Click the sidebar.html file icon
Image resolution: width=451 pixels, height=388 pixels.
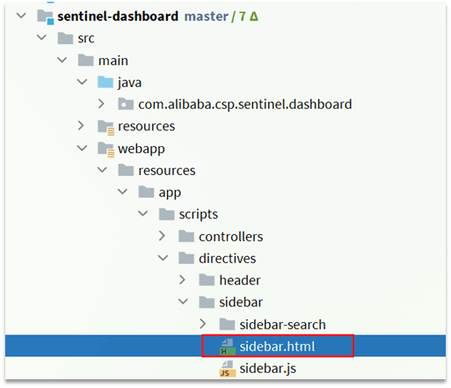coord(228,347)
